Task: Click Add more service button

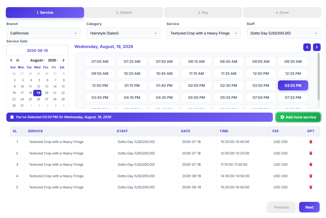Action: pos(298,117)
